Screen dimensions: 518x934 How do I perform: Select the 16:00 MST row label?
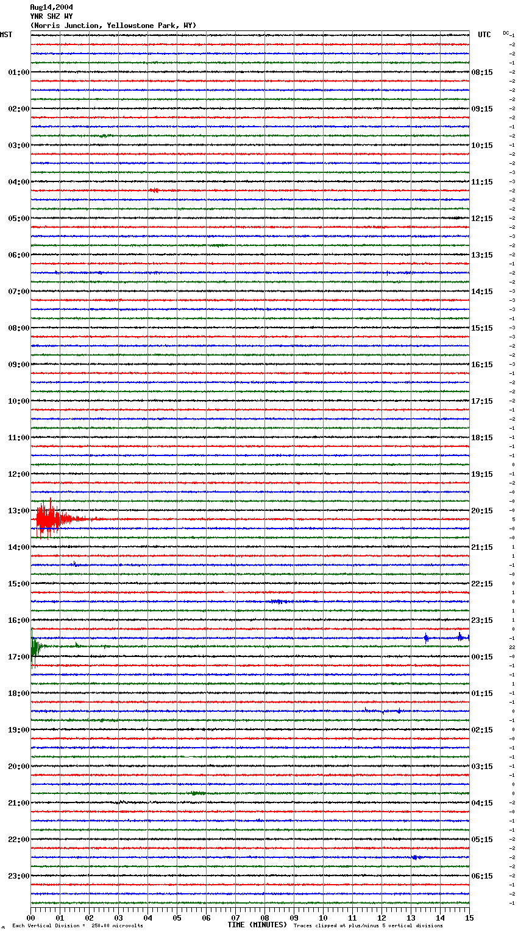[x=19, y=620]
